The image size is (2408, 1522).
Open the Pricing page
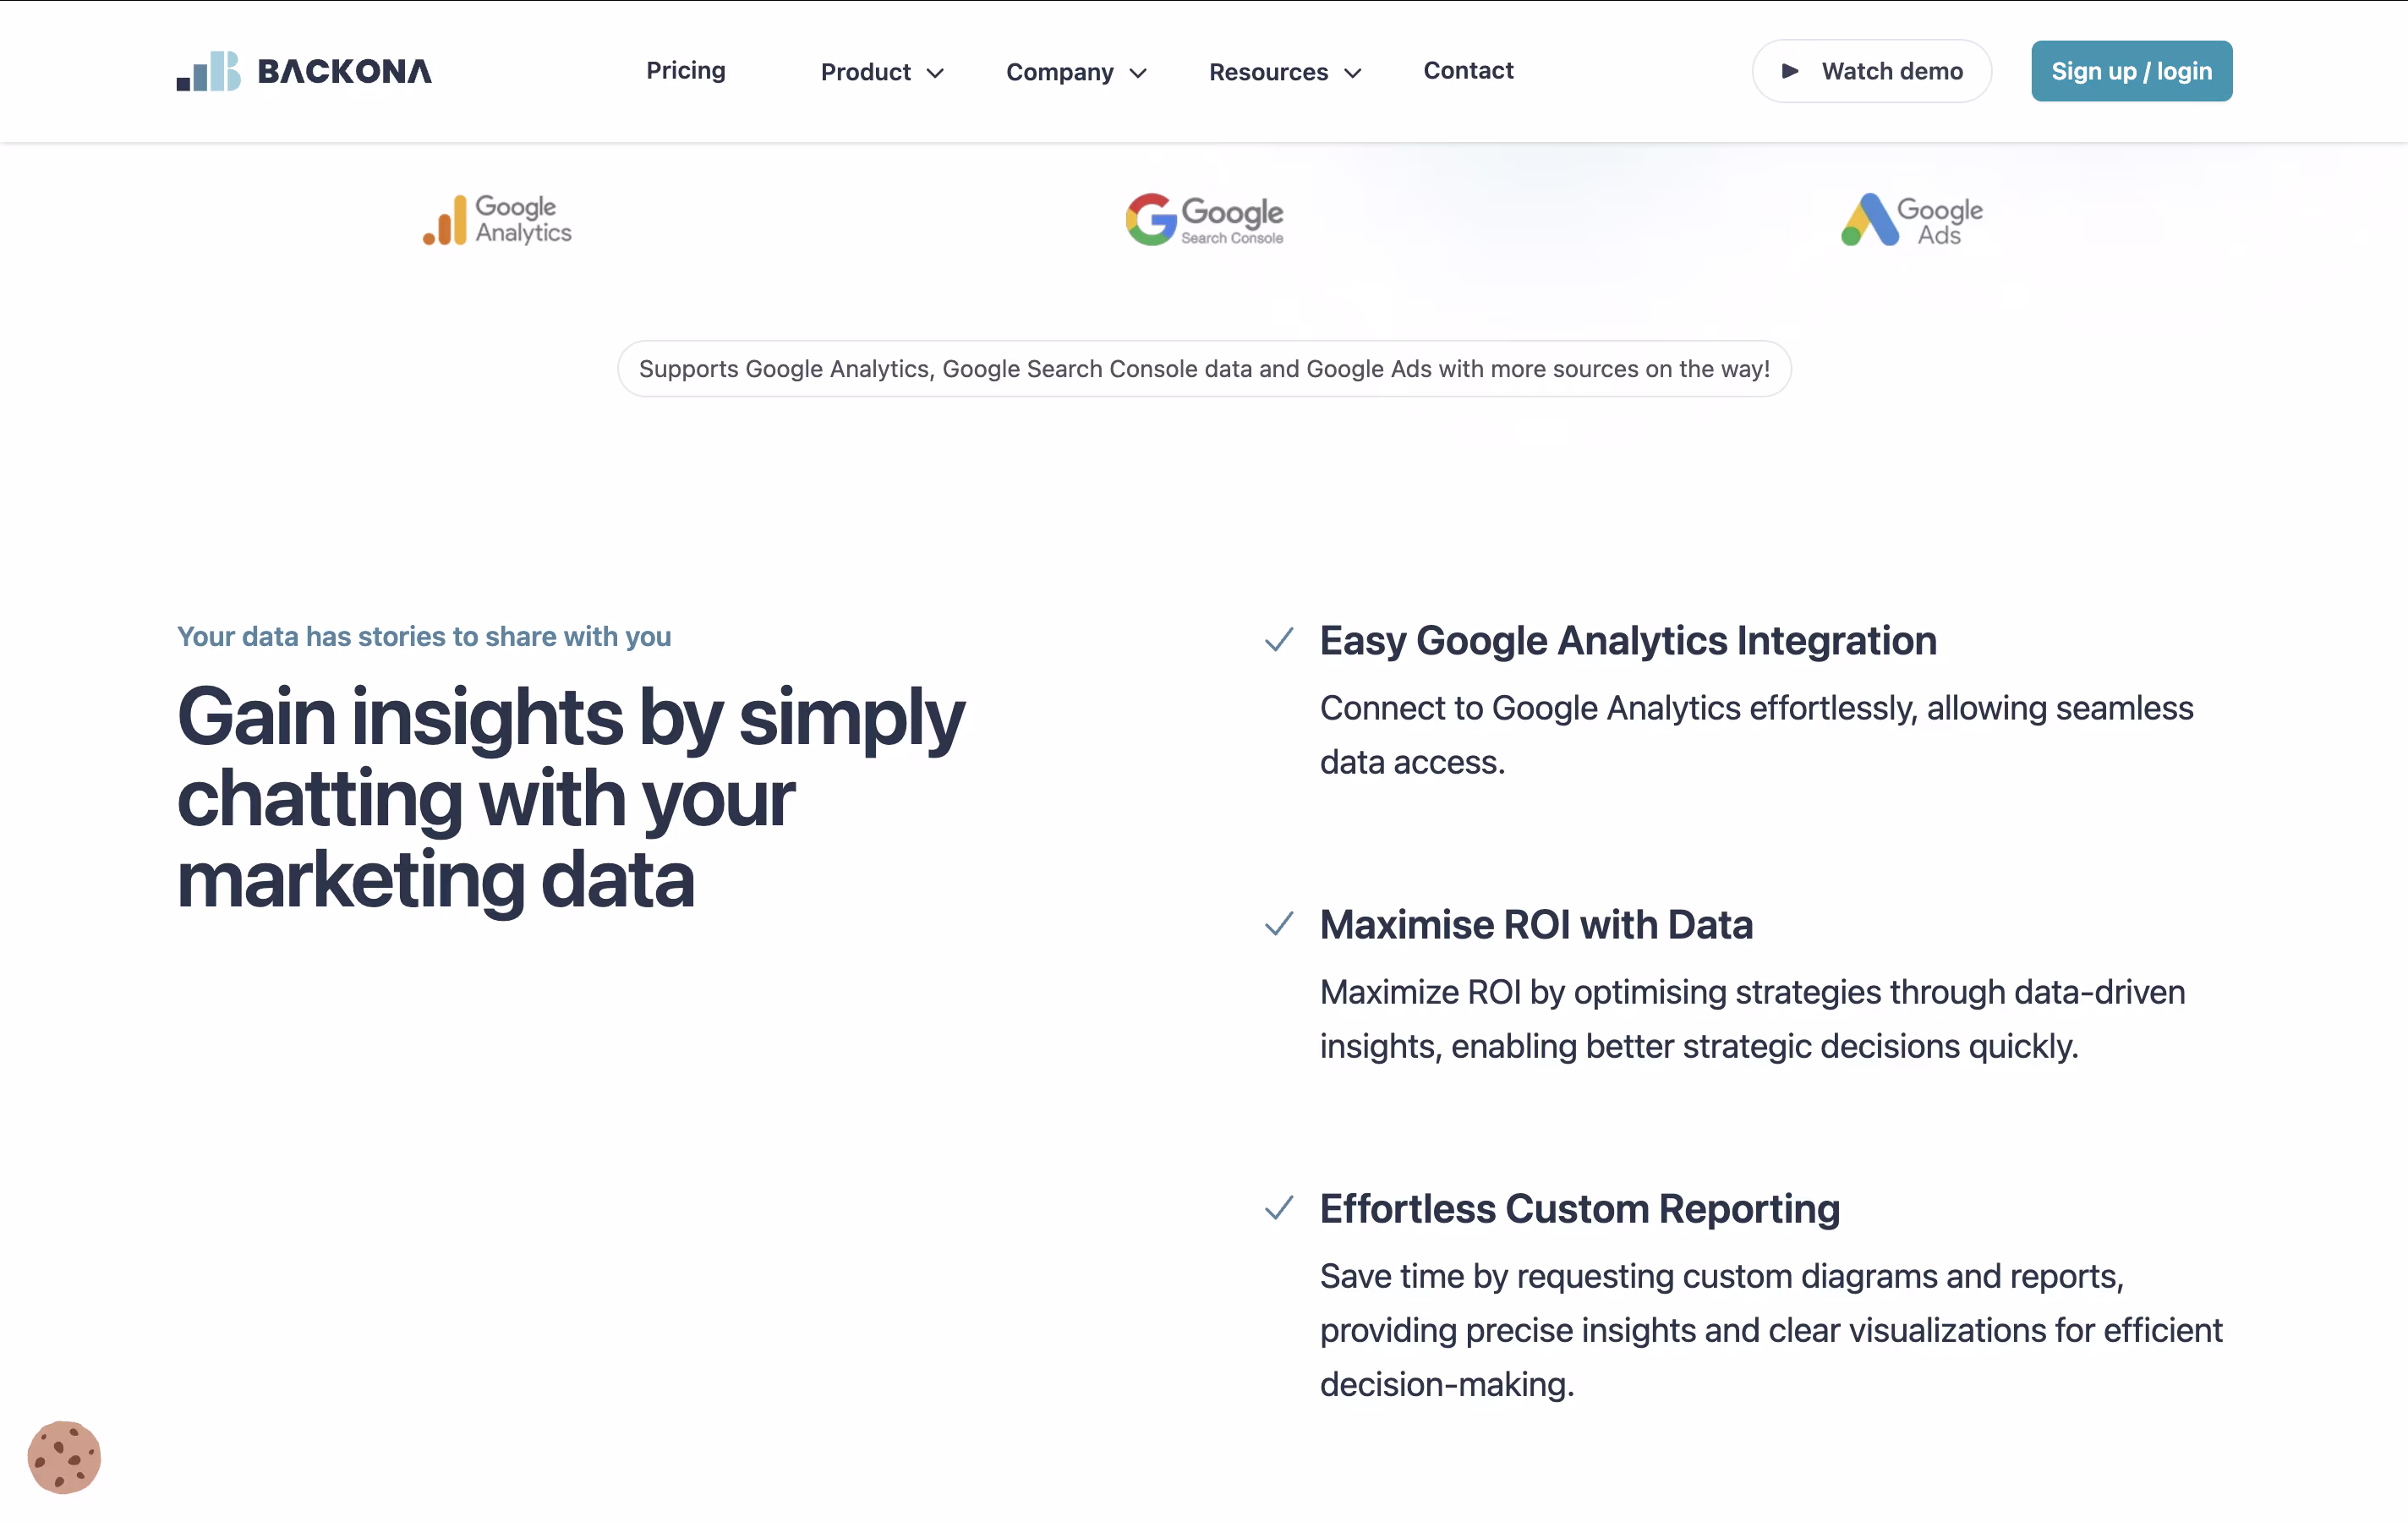click(686, 70)
